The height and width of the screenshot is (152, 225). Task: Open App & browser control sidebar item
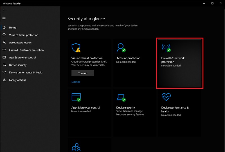[22, 57]
